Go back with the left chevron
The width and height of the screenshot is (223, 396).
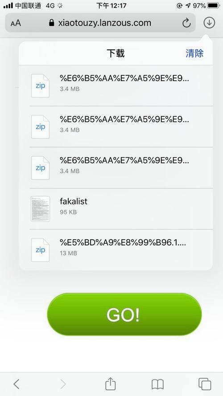pos(17,384)
